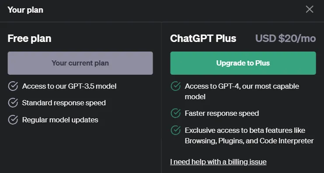324x173 pixels.
Task: Click the Your plan dialog title
Action: pyautogui.click(x=25, y=10)
